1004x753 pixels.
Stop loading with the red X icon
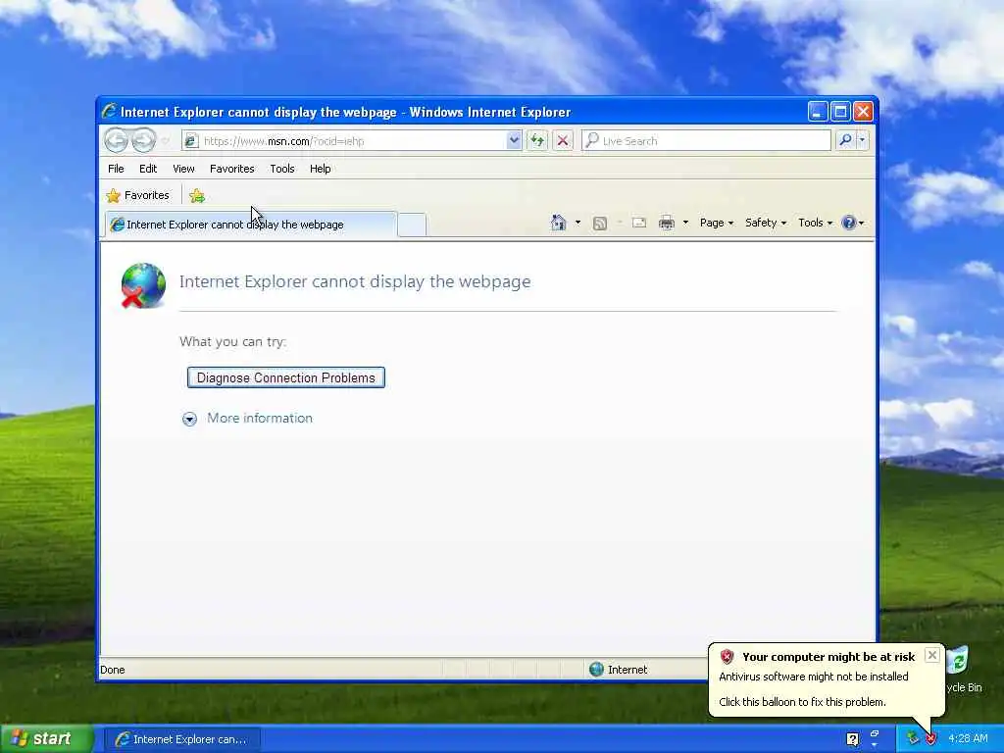(x=563, y=140)
